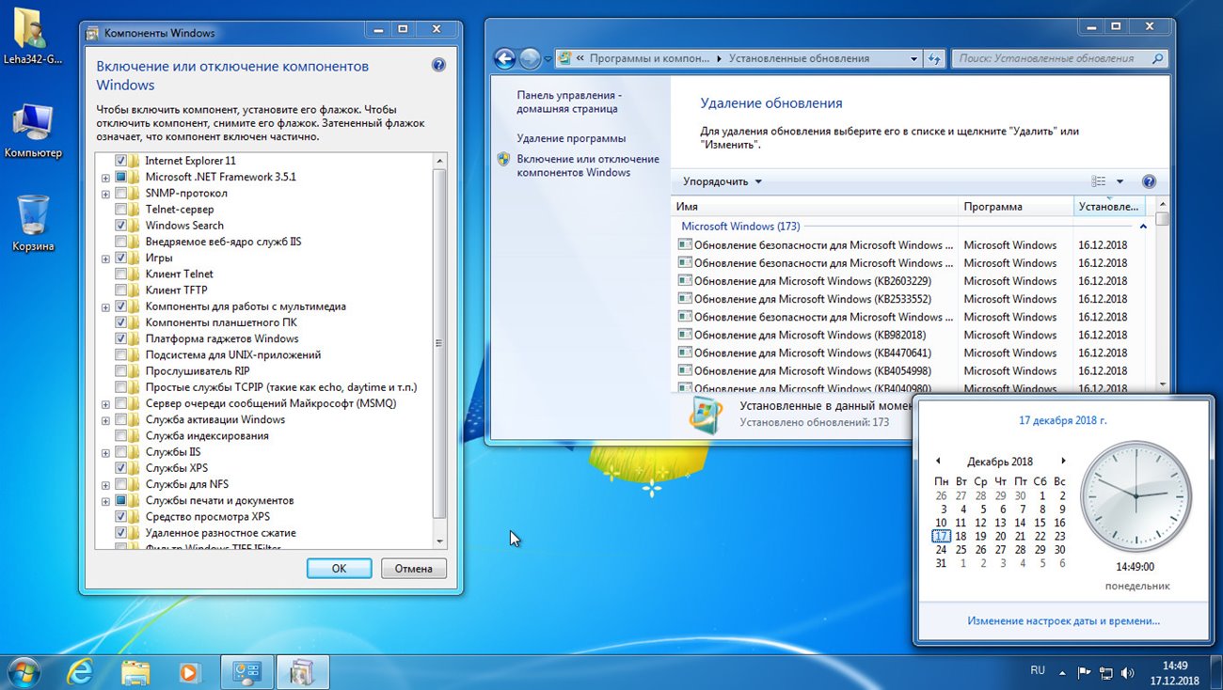The height and width of the screenshot is (690, 1223).
Task: Change view icon in Installed Updates toolbar
Action: [x=1098, y=181]
